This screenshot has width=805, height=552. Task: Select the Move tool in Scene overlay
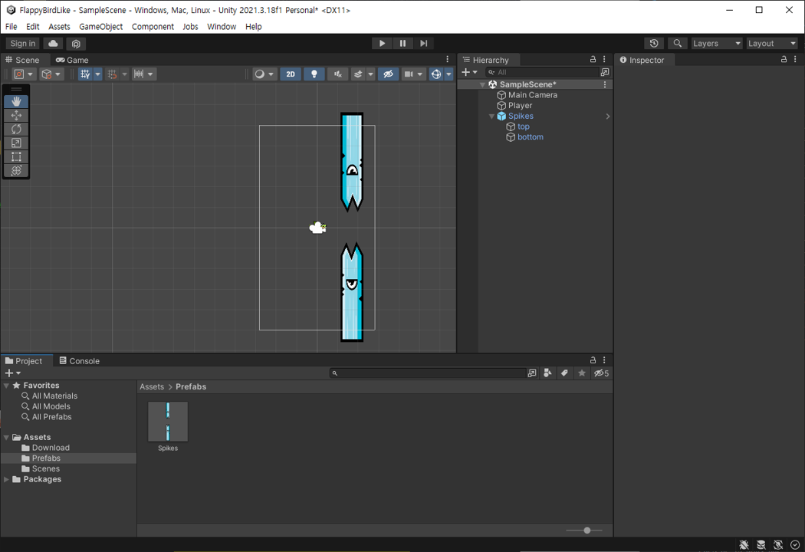pos(16,116)
